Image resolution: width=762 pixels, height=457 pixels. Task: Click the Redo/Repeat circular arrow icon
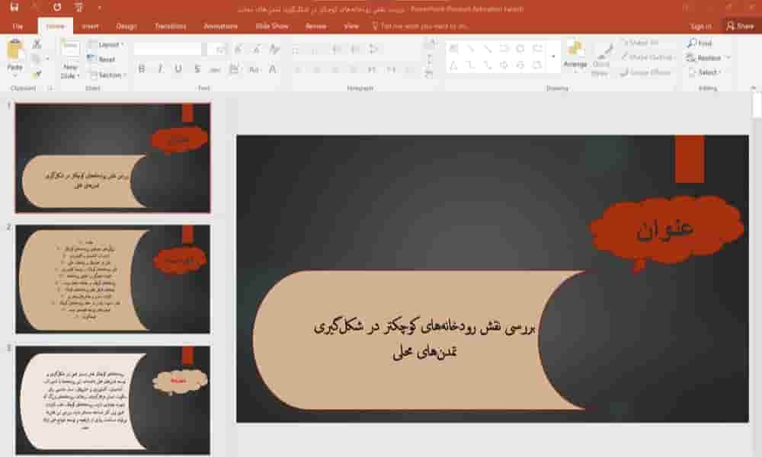tap(57, 8)
